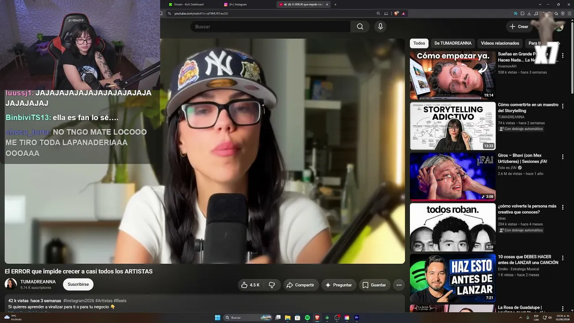Screen dimensions: 574x323
Task: Open options menu for maestro del Storytelling video
Action: tap(563, 106)
